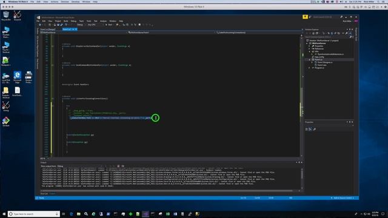Collapse the WinFormsServer project node
Screen dimensions: 388x218
307,43
